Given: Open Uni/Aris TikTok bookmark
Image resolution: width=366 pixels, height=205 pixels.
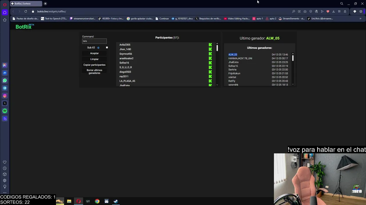Looking at the screenshot, I should pyautogui.click(x=320, y=19).
